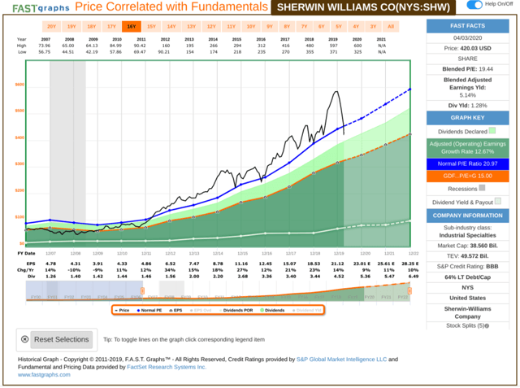
Task: Show the All time range
Action: (391, 27)
